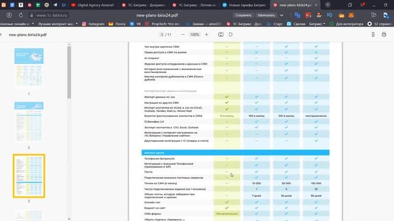Click the thumbnail panel scrollbar
394x221 pixels.
pyautogui.click(x=69, y=72)
